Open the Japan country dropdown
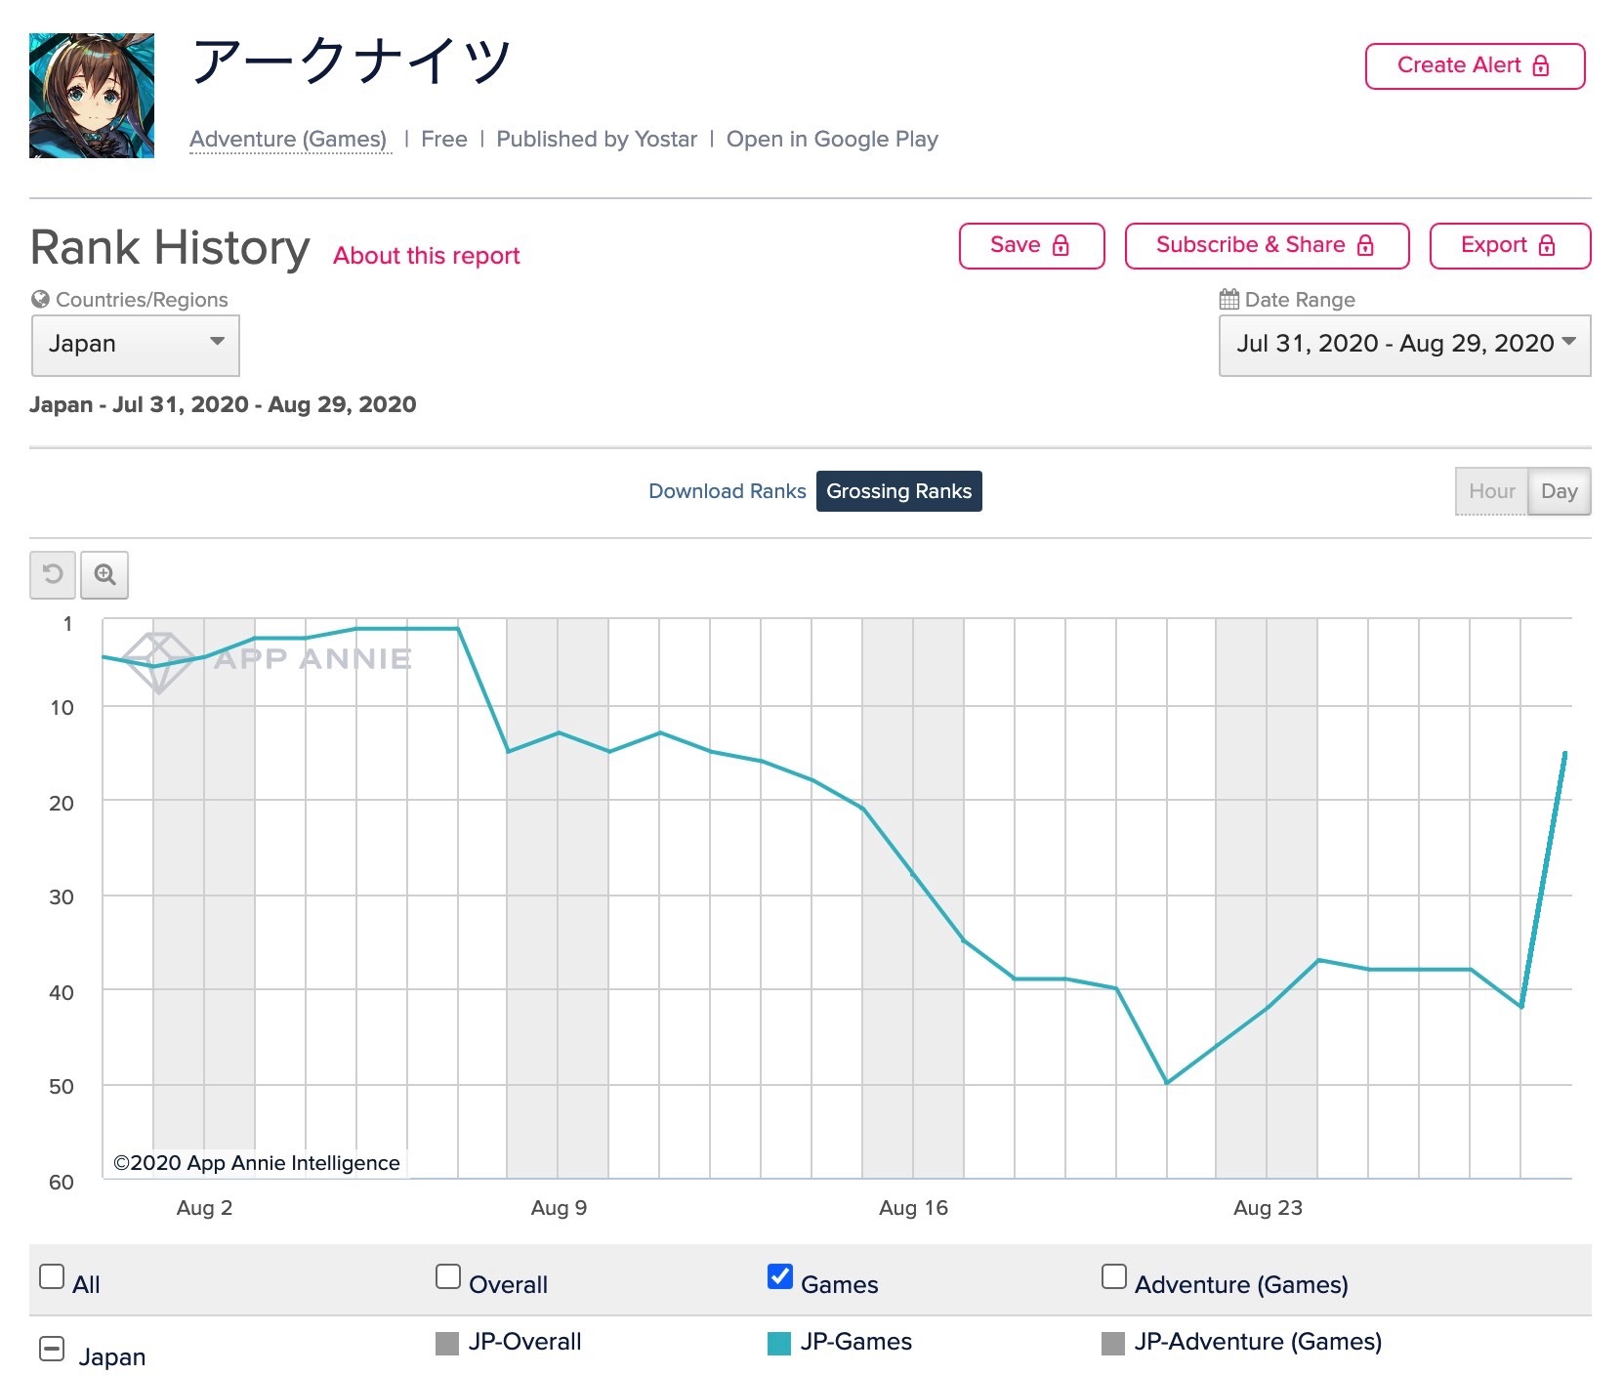Screen dimensions: 1623x1375 (136, 345)
